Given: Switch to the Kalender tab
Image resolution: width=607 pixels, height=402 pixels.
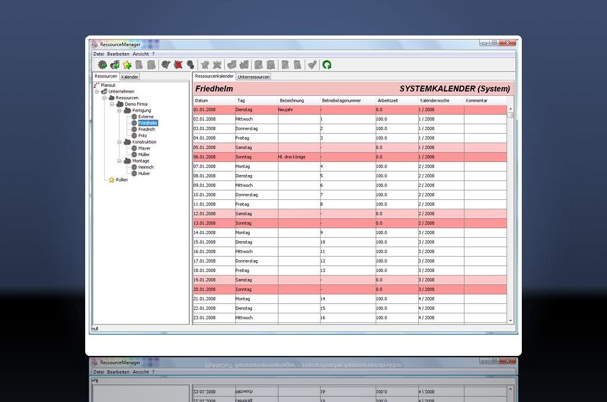Looking at the screenshot, I should (130, 77).
